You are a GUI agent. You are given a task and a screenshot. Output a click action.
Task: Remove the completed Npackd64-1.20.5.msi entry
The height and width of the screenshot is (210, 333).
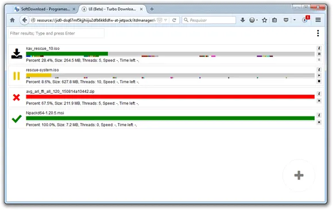coord(319,122)
